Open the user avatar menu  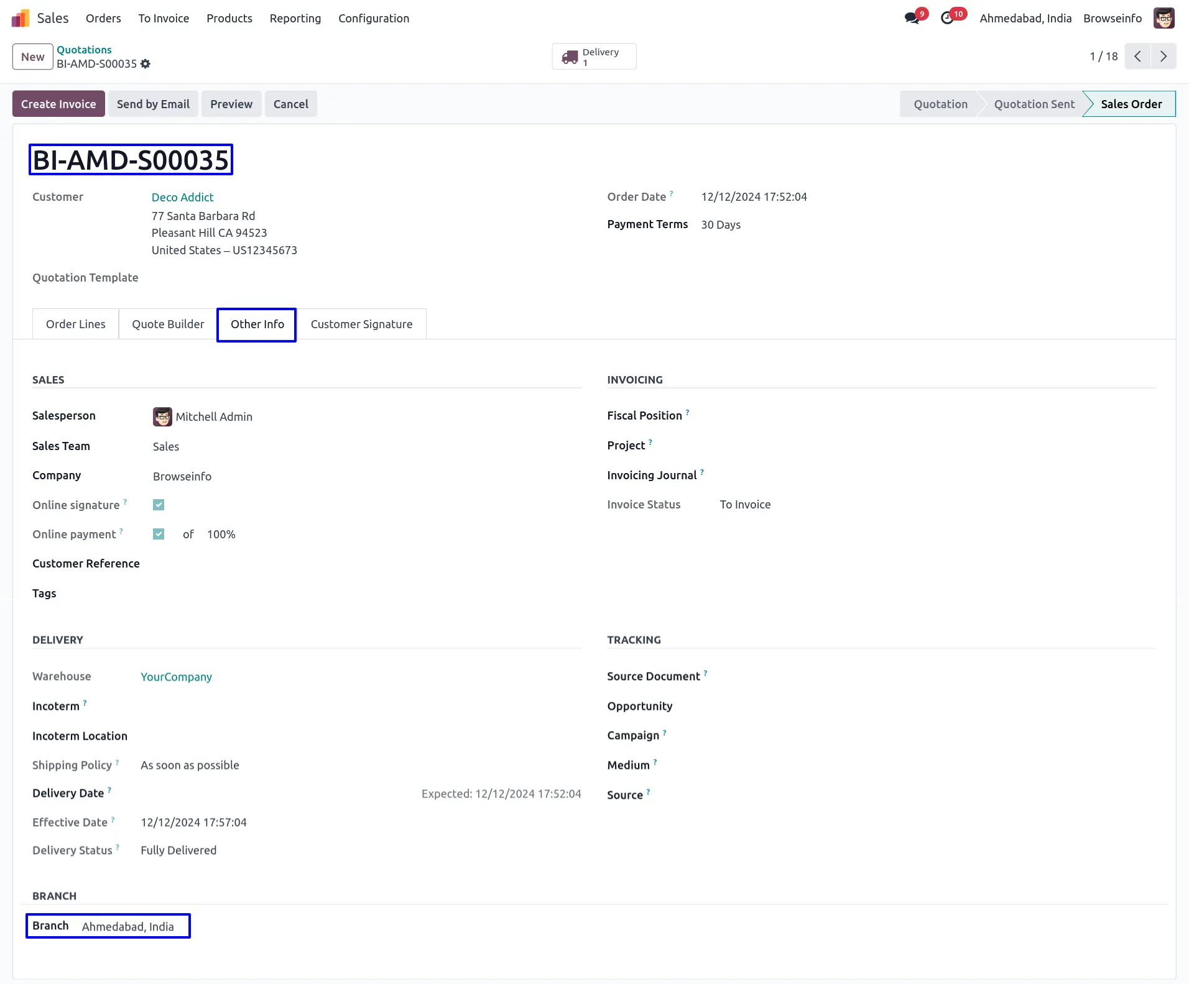click(x=1164, y=18)
